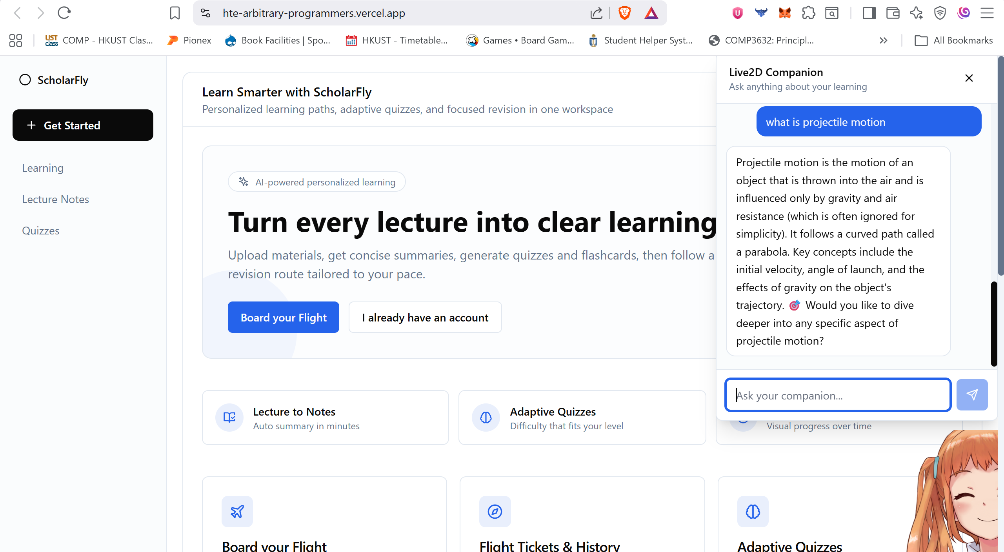Open the All Bookmarks folder
Viewport: 1004px width, 552px height.
(953, 40)
